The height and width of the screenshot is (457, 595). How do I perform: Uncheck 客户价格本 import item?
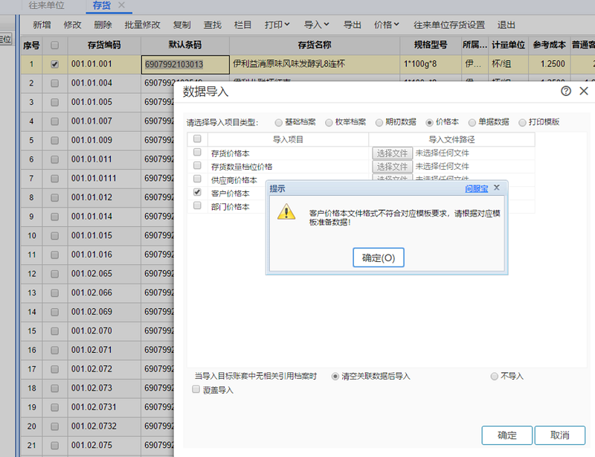click(197, 192)
